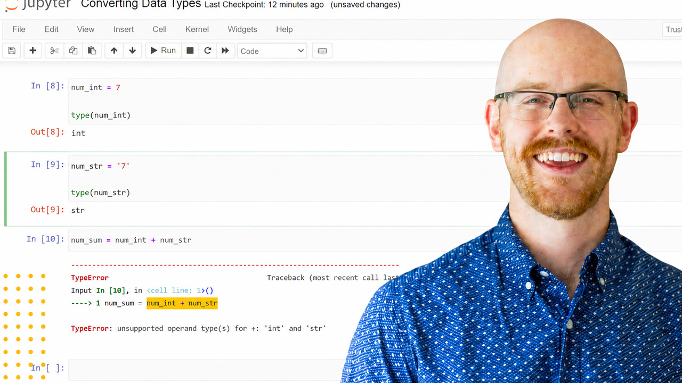Image resolution: width=682 pixels, height=383 pixels.
Task: Cut selected cells with scissors icon
Action: point(54,51)
